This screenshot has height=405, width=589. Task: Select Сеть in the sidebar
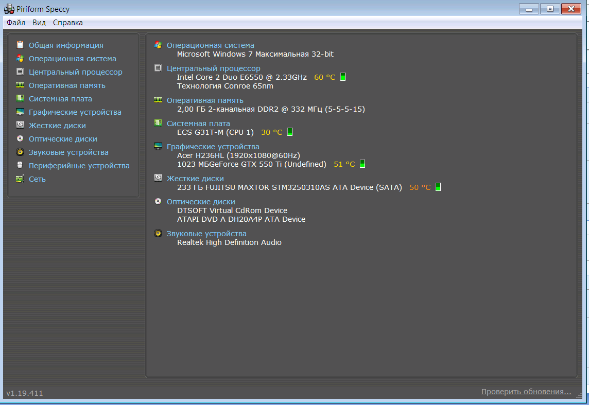click(37, 179)
